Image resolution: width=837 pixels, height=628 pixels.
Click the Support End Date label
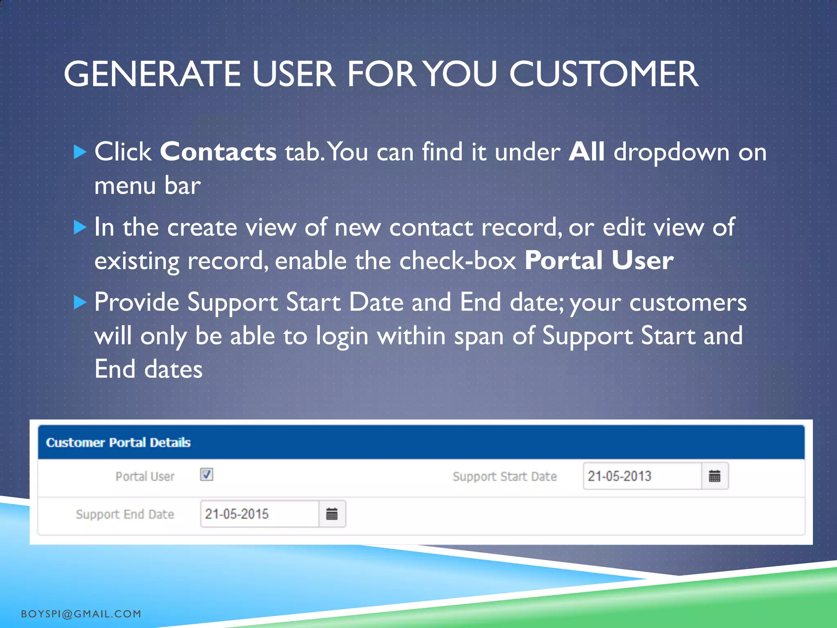[x=125, y=514]
